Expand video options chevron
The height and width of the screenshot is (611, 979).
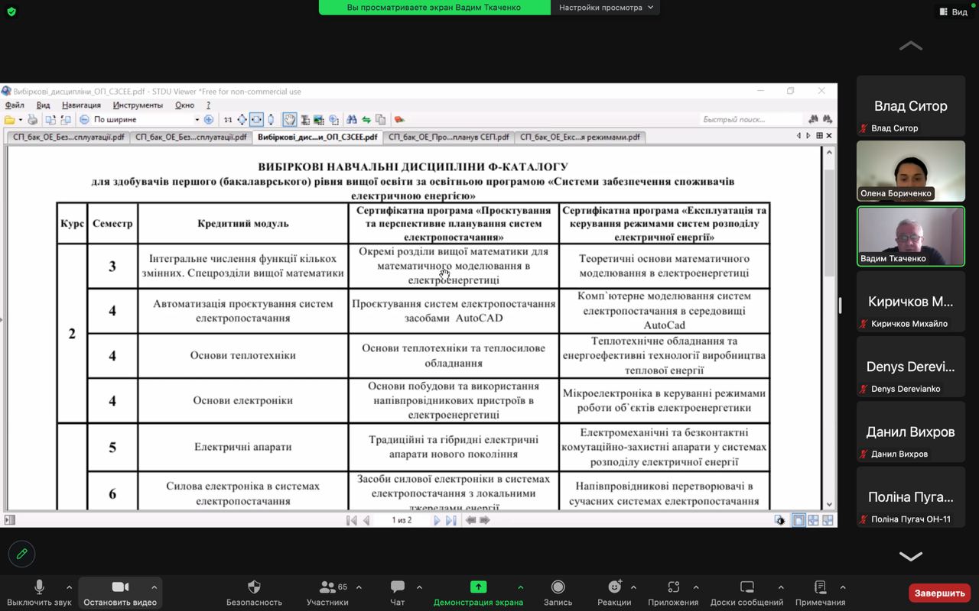[x=154, y=587]
